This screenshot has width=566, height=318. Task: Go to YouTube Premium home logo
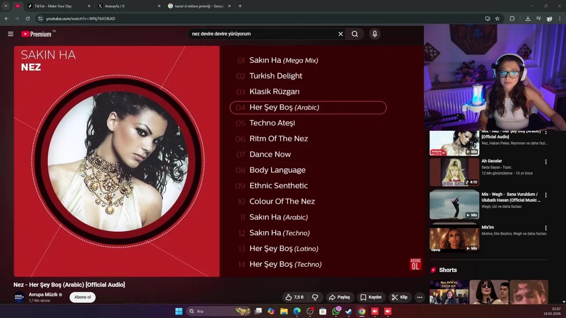tap(36, 34)
